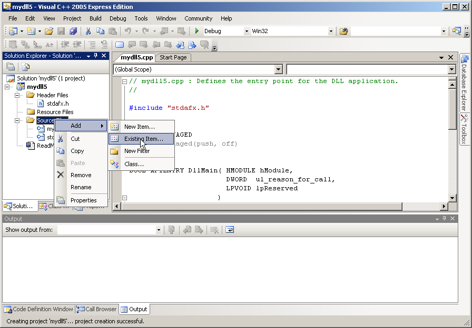Select New Filter in submenu

(141, 151)
